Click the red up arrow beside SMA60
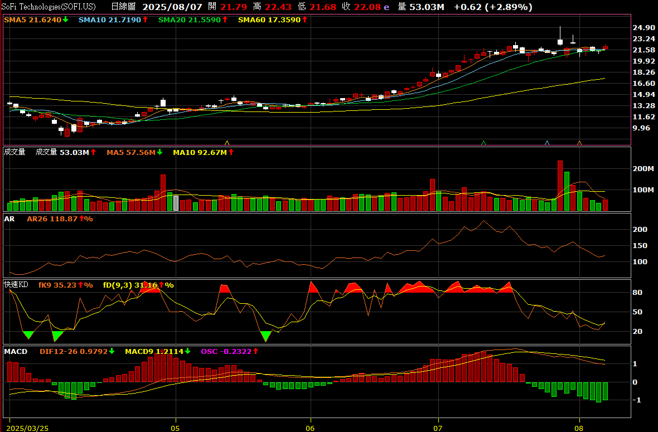 (304, 20)
